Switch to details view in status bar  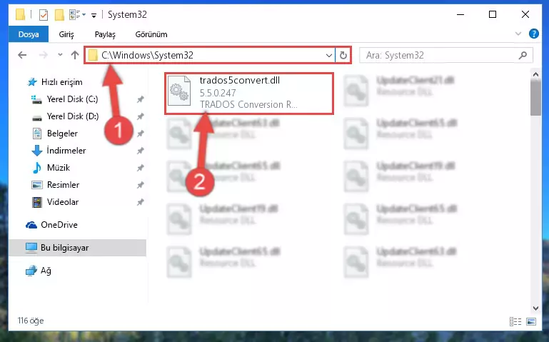(515, 321)
